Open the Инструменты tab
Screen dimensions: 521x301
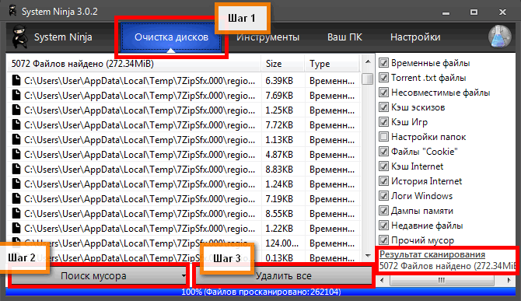click(x=267, y=37)
